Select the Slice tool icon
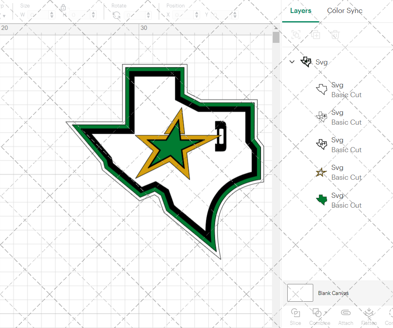The width and height of the screenshot is (393, 328). click(295, 313)
